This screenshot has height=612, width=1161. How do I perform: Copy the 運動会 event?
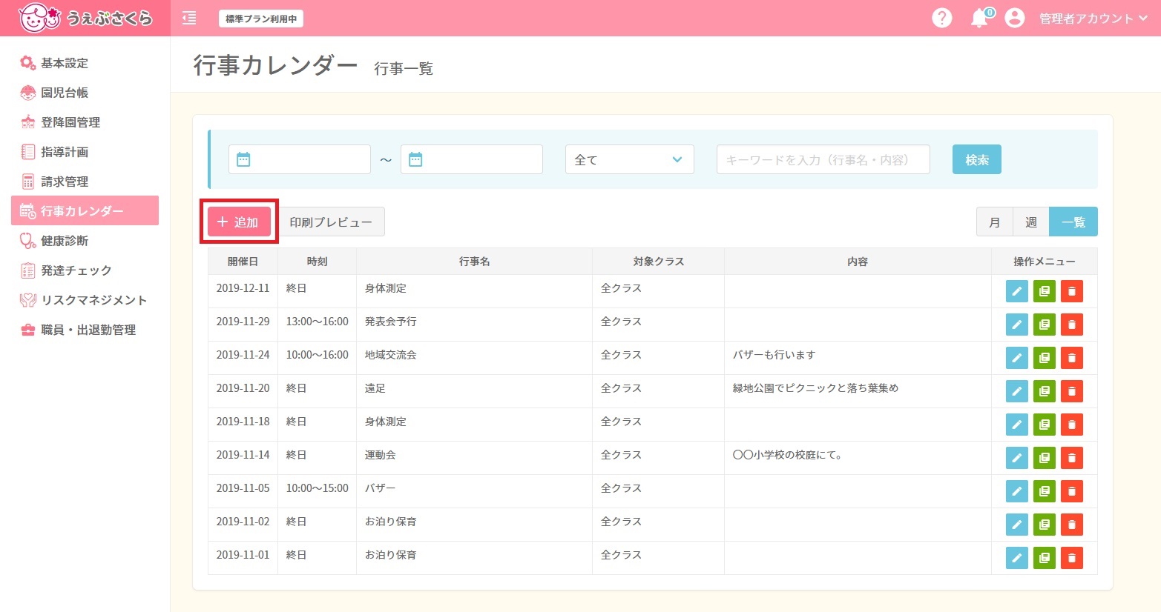coord(1045,458)
